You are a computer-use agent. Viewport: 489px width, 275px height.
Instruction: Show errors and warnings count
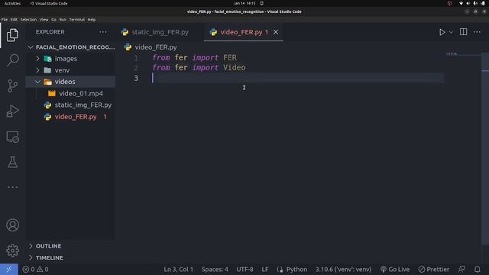tap(35, 269)
